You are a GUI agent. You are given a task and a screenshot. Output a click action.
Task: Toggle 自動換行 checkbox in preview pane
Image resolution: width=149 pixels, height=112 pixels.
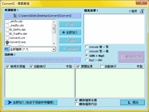[x=102, y=66]
